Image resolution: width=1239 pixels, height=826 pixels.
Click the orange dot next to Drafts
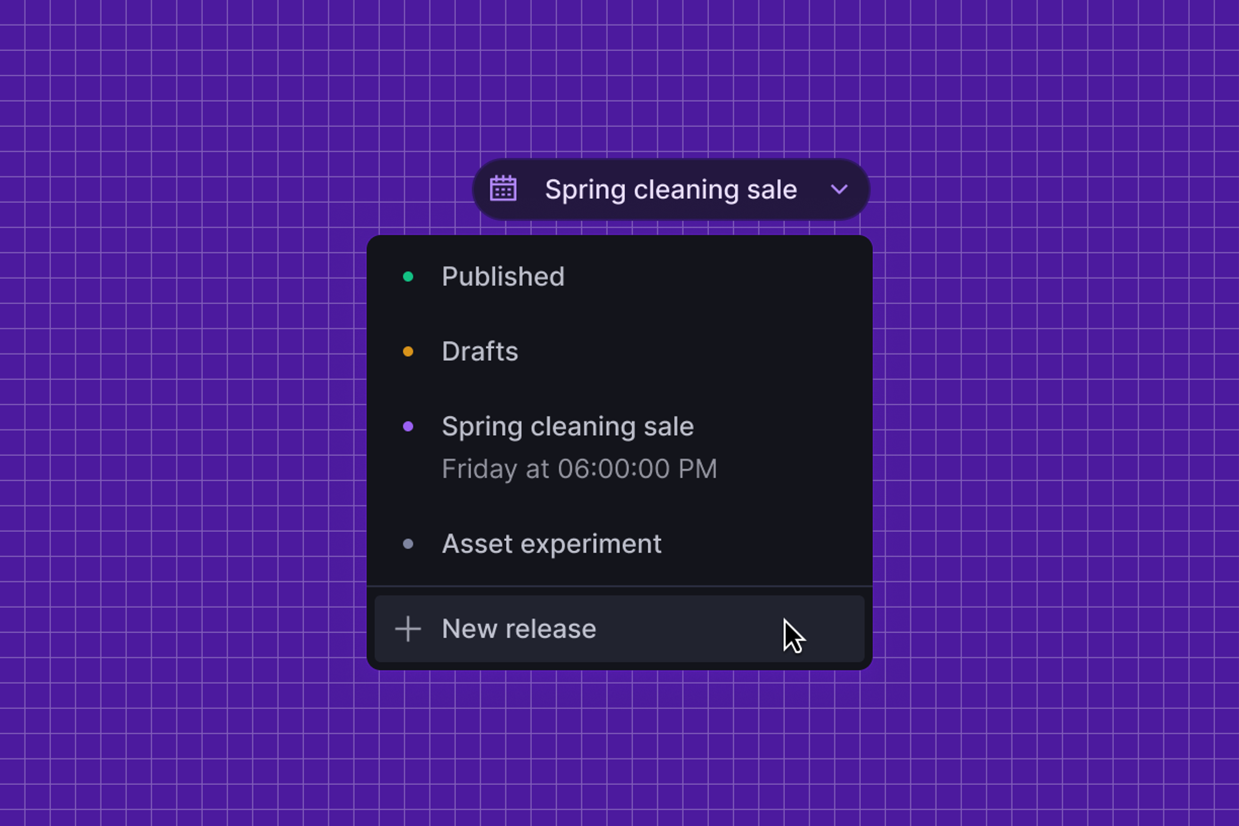[x=408, y=351]
